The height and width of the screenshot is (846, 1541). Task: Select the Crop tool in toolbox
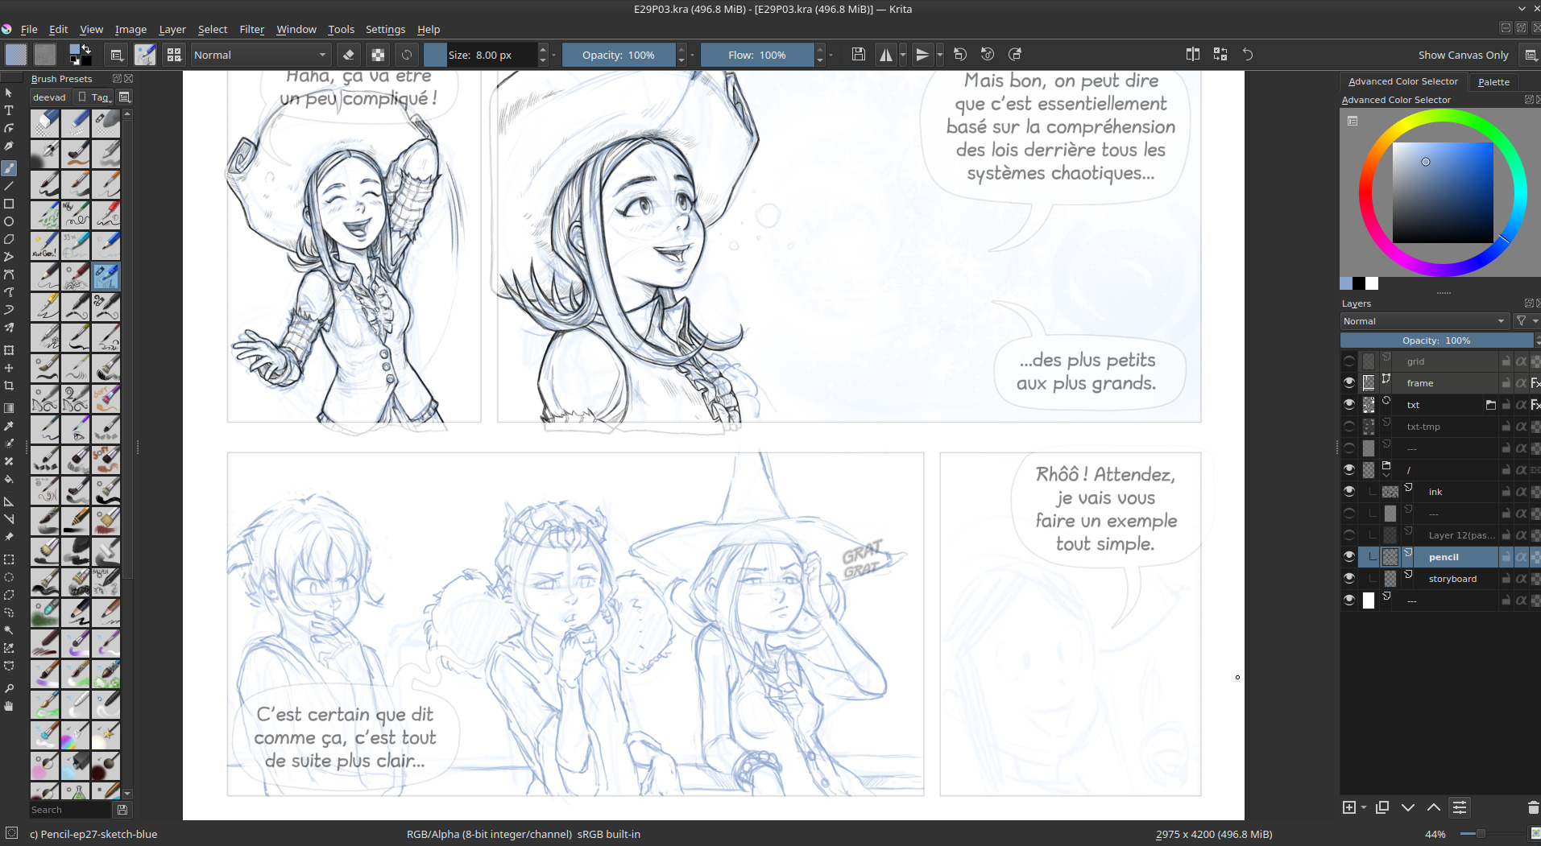point(9,386)
